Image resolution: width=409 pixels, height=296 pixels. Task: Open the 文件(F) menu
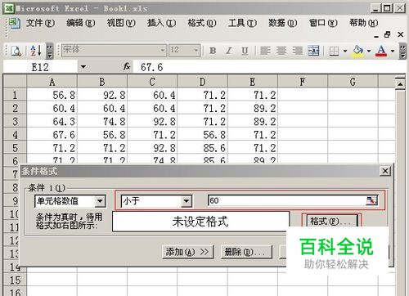(40, 23)
